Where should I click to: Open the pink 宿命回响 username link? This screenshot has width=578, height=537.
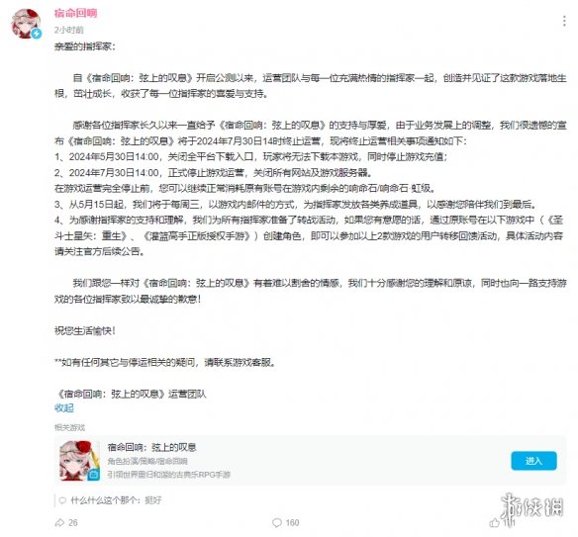click(x=75, y=13)
